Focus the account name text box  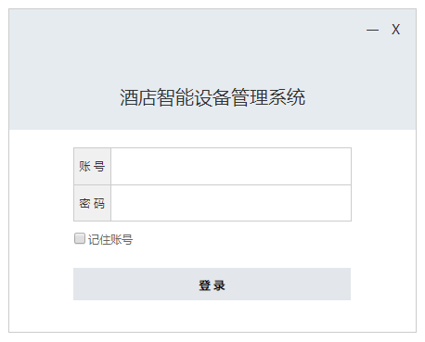click(231, 166)
